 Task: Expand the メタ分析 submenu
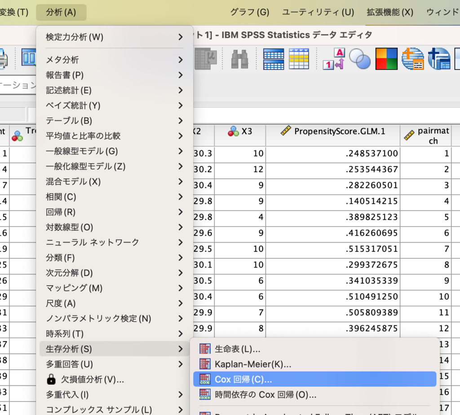[115, 60]
